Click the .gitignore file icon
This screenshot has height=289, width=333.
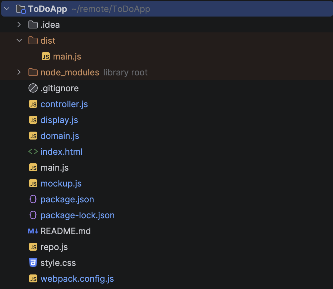point(33,88)
